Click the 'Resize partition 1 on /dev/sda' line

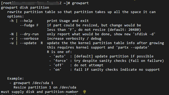(45, 87)
